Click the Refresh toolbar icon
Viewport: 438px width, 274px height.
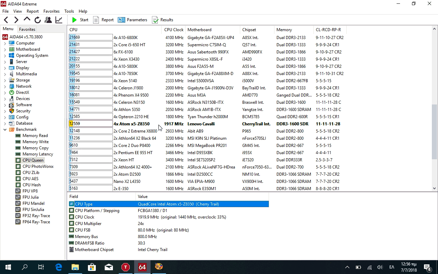[37, 20]
